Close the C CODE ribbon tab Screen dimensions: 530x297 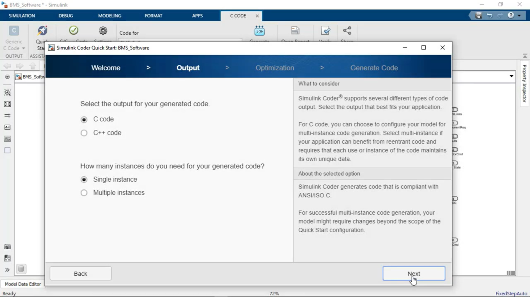pos(257,16)
